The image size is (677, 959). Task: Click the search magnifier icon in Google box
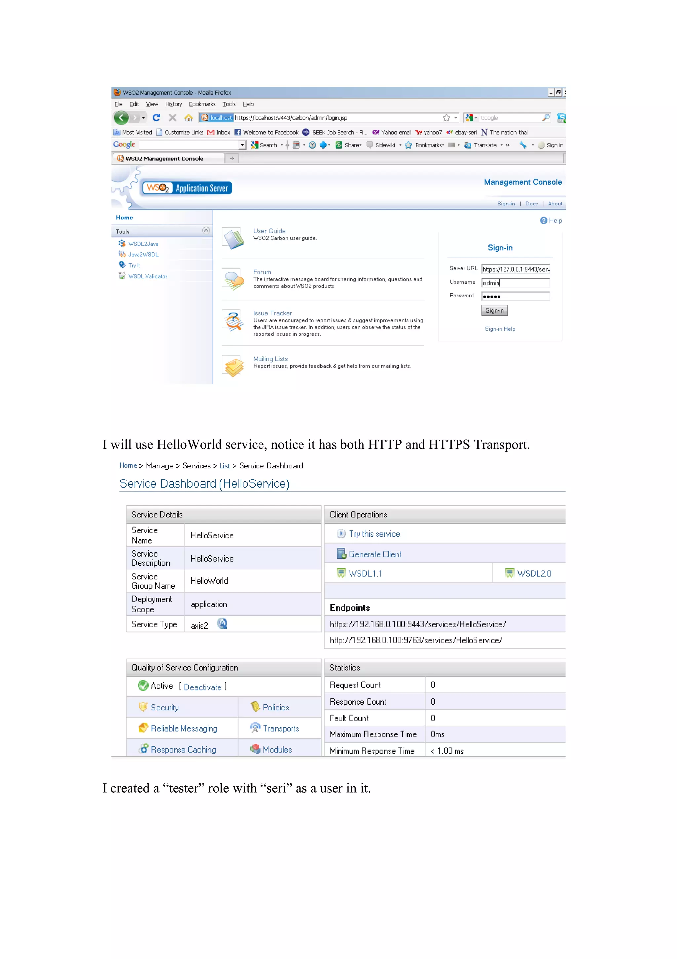coord(546,118)
